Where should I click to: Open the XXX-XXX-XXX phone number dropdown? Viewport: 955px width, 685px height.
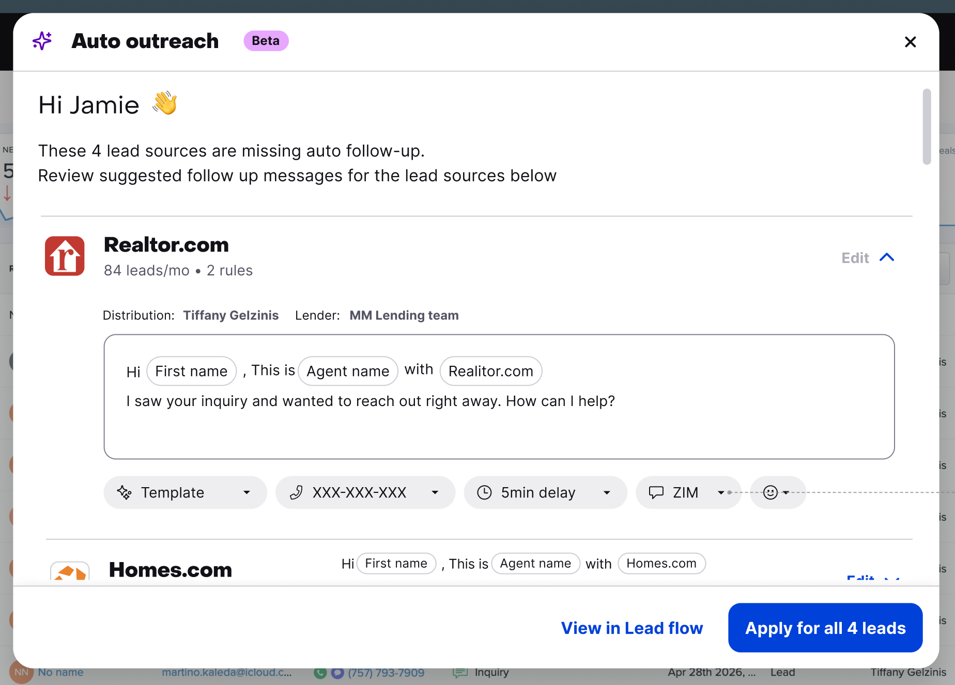click(x=365, y=492)
